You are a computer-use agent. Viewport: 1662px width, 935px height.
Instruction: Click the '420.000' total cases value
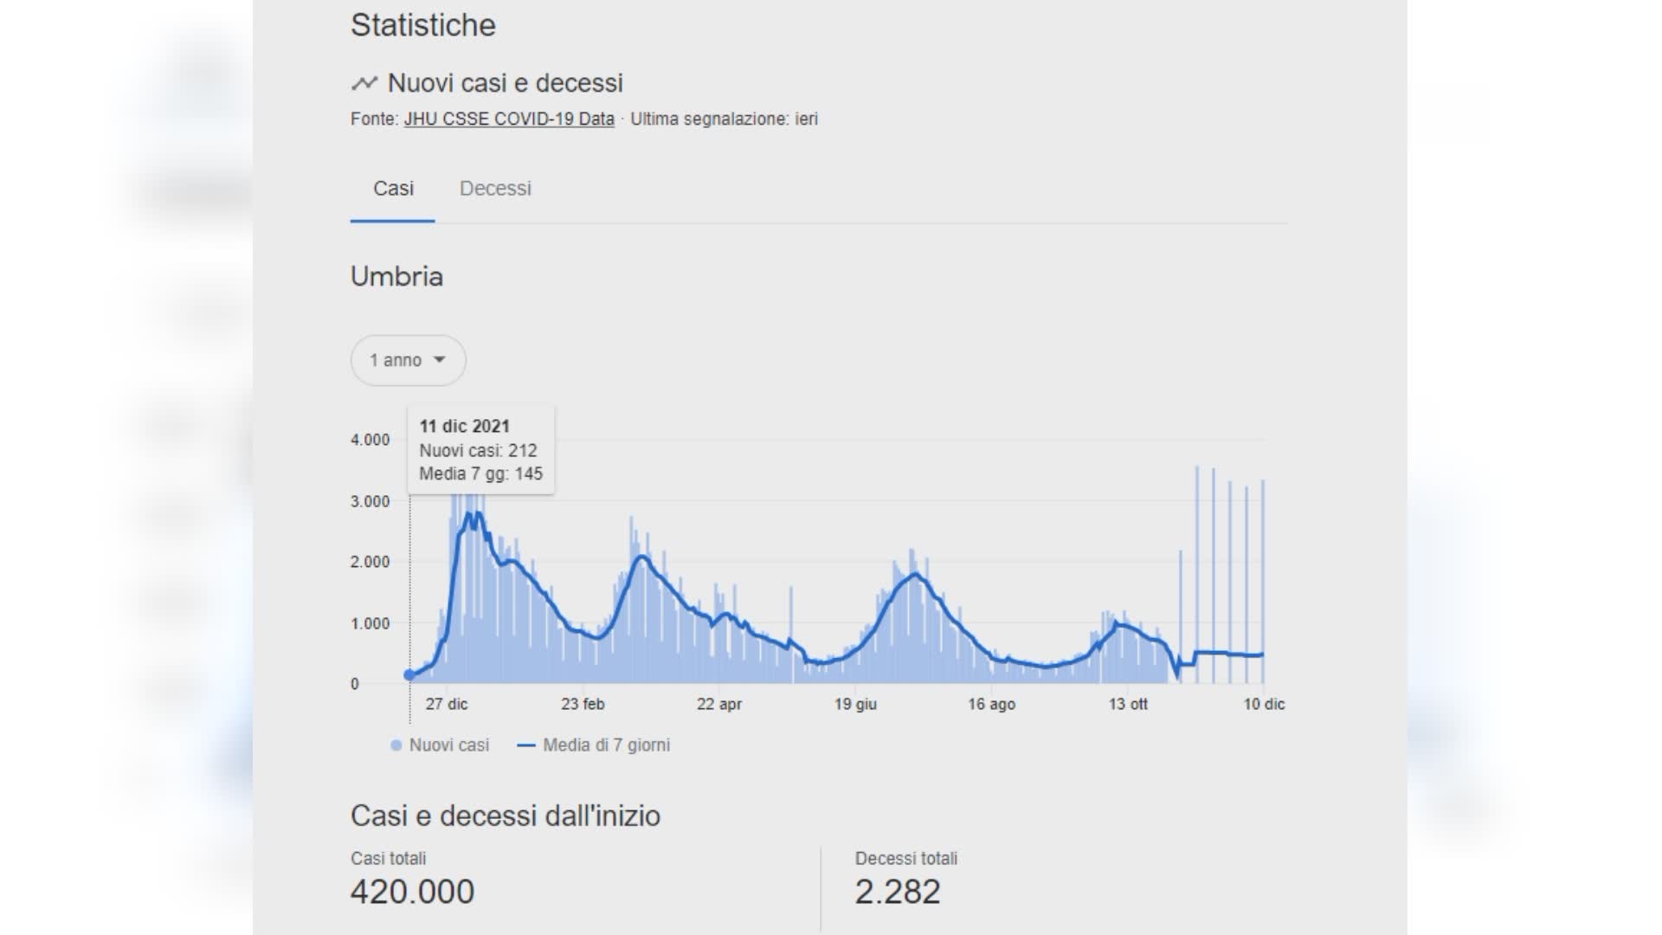tap(412, 892)
